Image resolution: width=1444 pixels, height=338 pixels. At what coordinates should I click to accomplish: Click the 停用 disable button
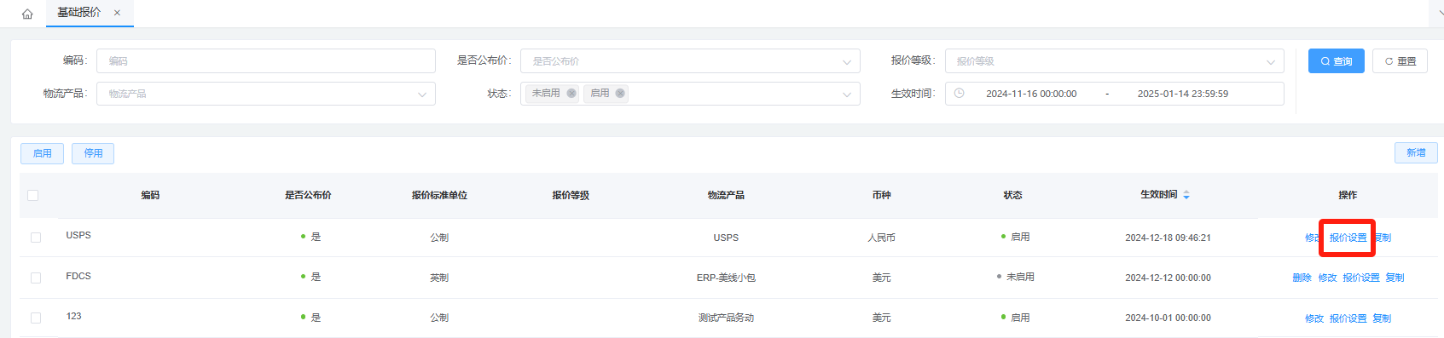point(93,153)
